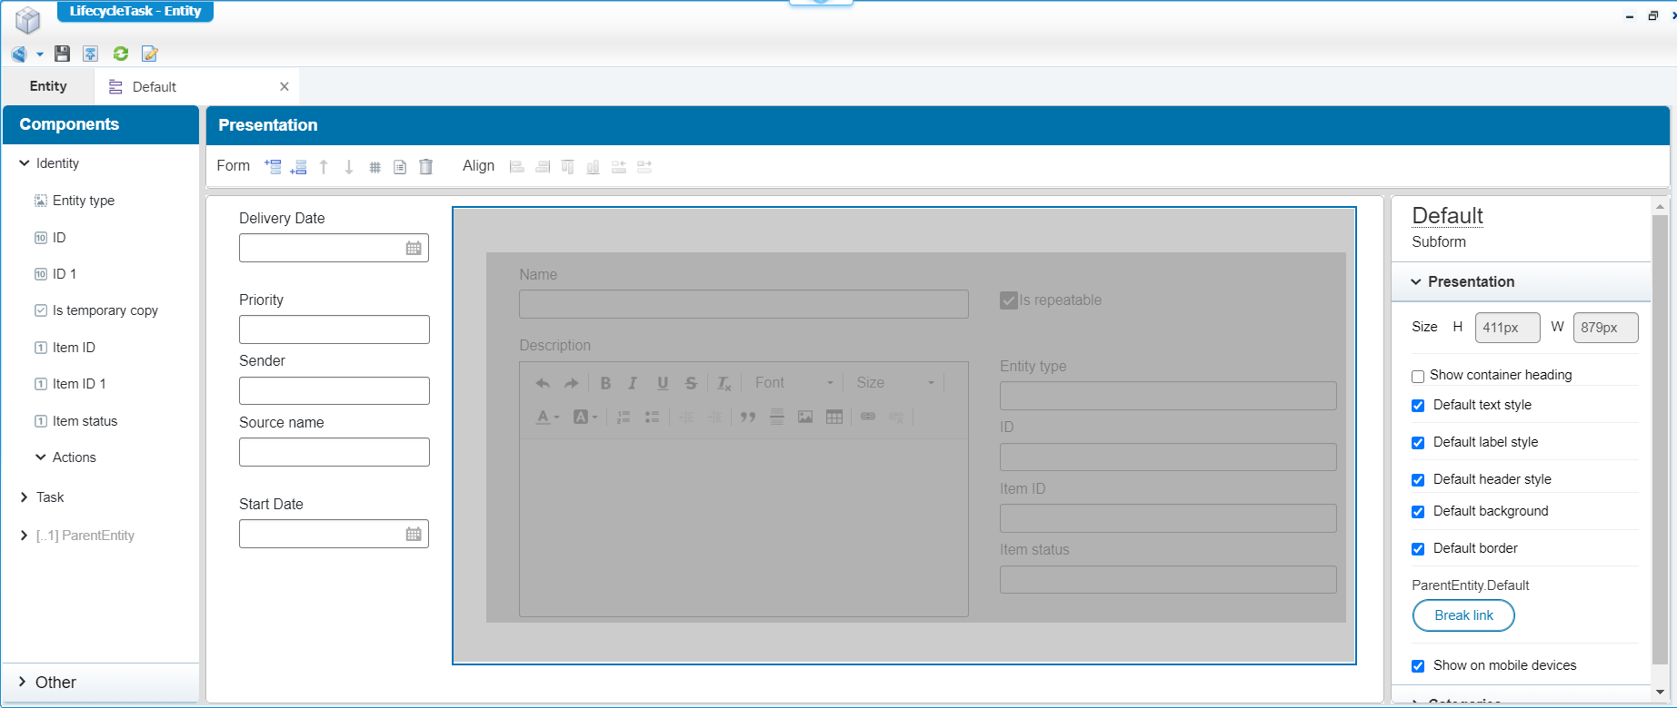
Task: Click the notepad edit pencil icon
Action: tap(150, 54)
